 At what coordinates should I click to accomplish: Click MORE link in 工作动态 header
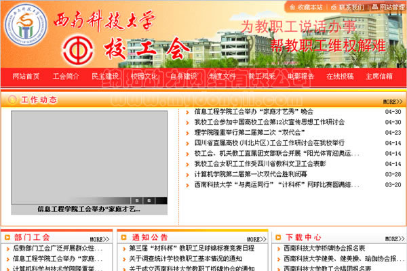pyautogui.click(x=393, y=102)
